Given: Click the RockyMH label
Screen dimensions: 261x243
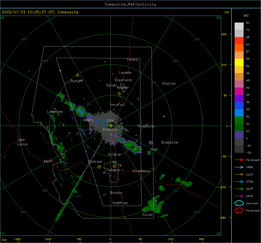Looking at the screenshot, I should click(x=77, y=81).
